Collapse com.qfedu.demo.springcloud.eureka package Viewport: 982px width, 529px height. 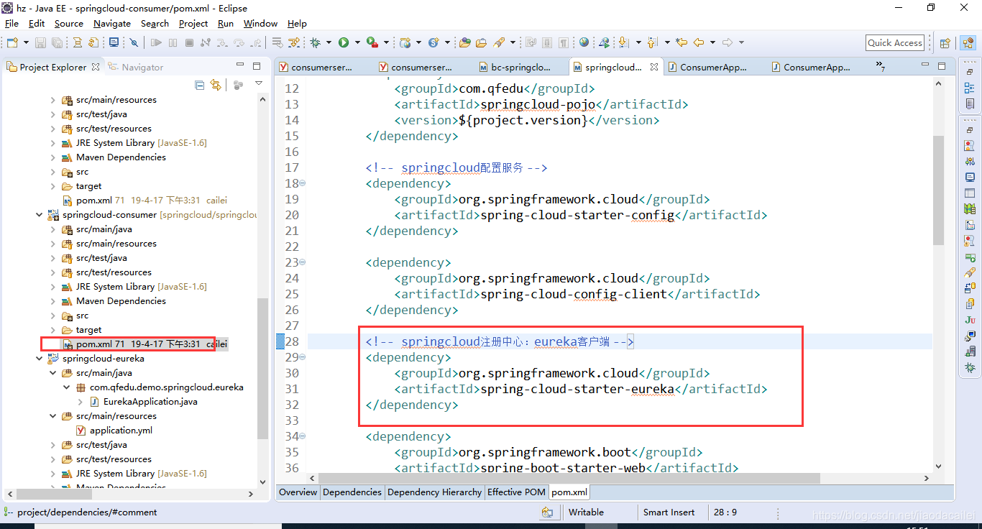click(67, 387)
